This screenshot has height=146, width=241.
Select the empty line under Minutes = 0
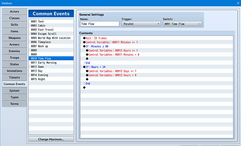[156, 59]
